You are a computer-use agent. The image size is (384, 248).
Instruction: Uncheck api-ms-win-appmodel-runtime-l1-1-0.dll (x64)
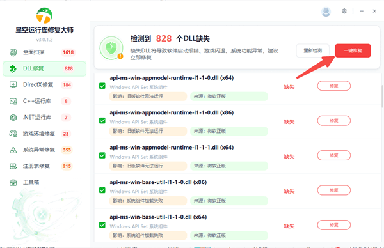click(x=102, y=86)
